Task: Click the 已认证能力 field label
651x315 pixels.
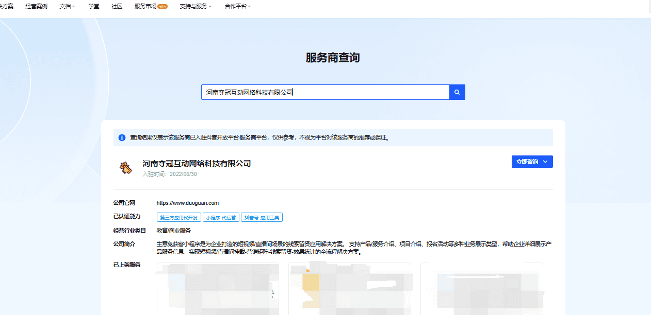Action: [x=127, y=216]
